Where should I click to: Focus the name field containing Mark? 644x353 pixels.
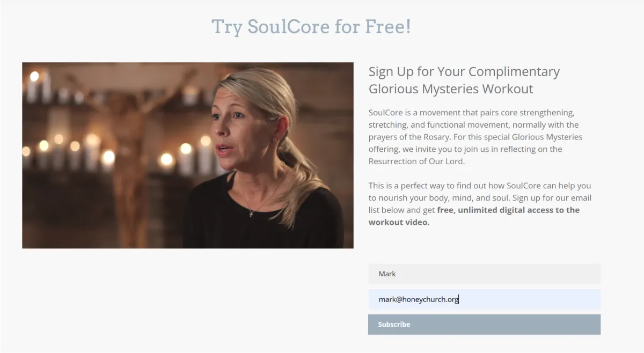click(484, 274)
